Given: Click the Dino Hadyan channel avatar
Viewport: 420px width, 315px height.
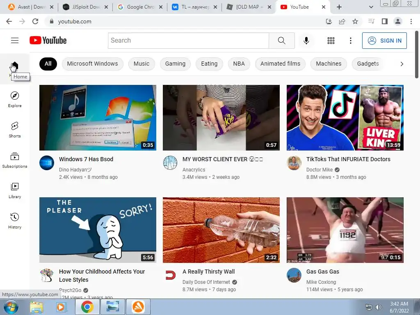Looking at the screenshot, I should [x=47, y=163].
